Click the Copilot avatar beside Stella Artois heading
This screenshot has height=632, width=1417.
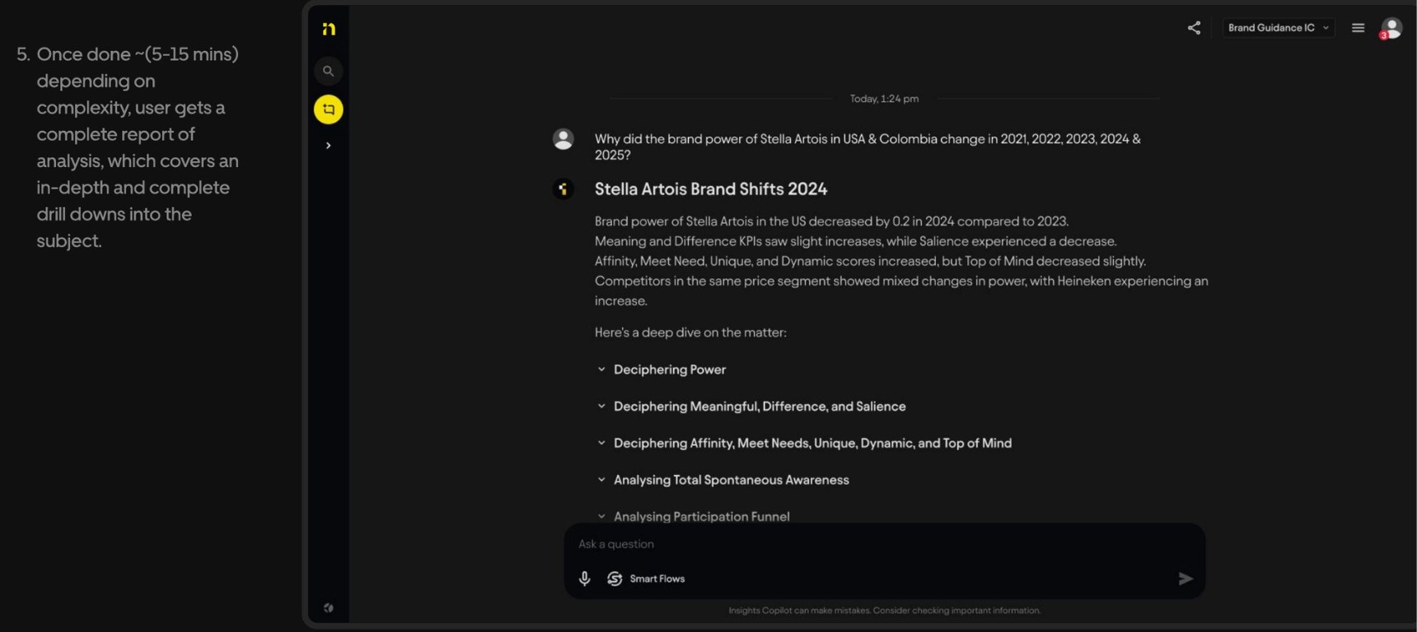pyautogui.click(x=564, y=189)
